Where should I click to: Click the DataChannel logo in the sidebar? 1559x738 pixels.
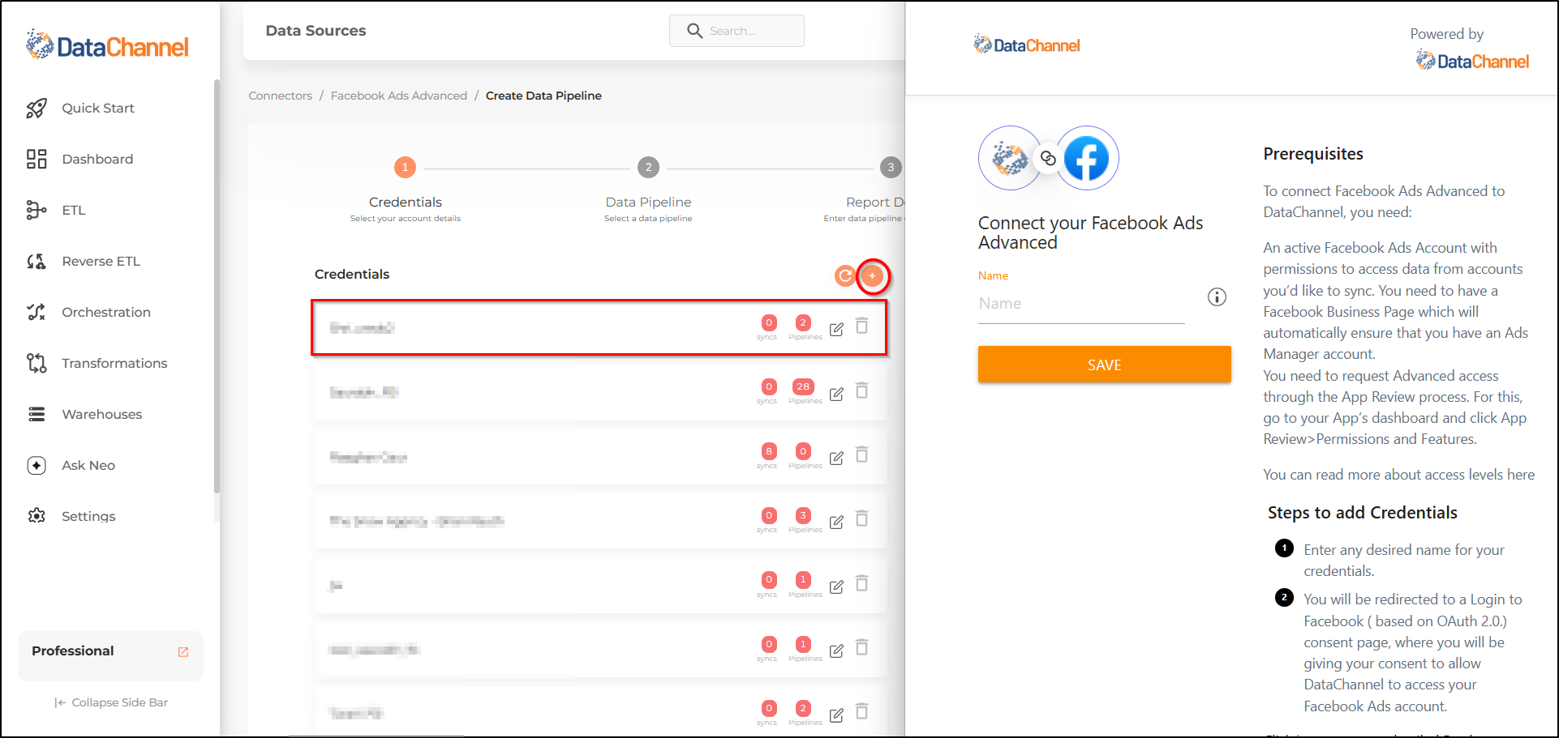click(107, 45)
